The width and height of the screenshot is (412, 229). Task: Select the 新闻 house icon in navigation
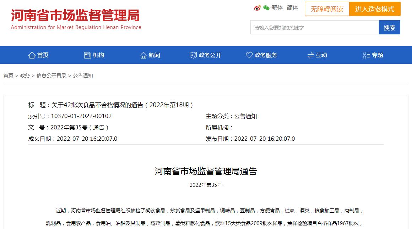tap(143, 55)
